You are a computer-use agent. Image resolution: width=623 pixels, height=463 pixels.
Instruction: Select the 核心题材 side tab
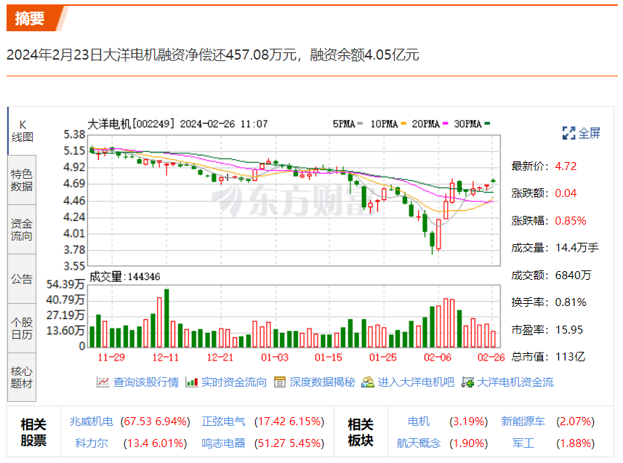pyautogui.click(x=22, y=377)
